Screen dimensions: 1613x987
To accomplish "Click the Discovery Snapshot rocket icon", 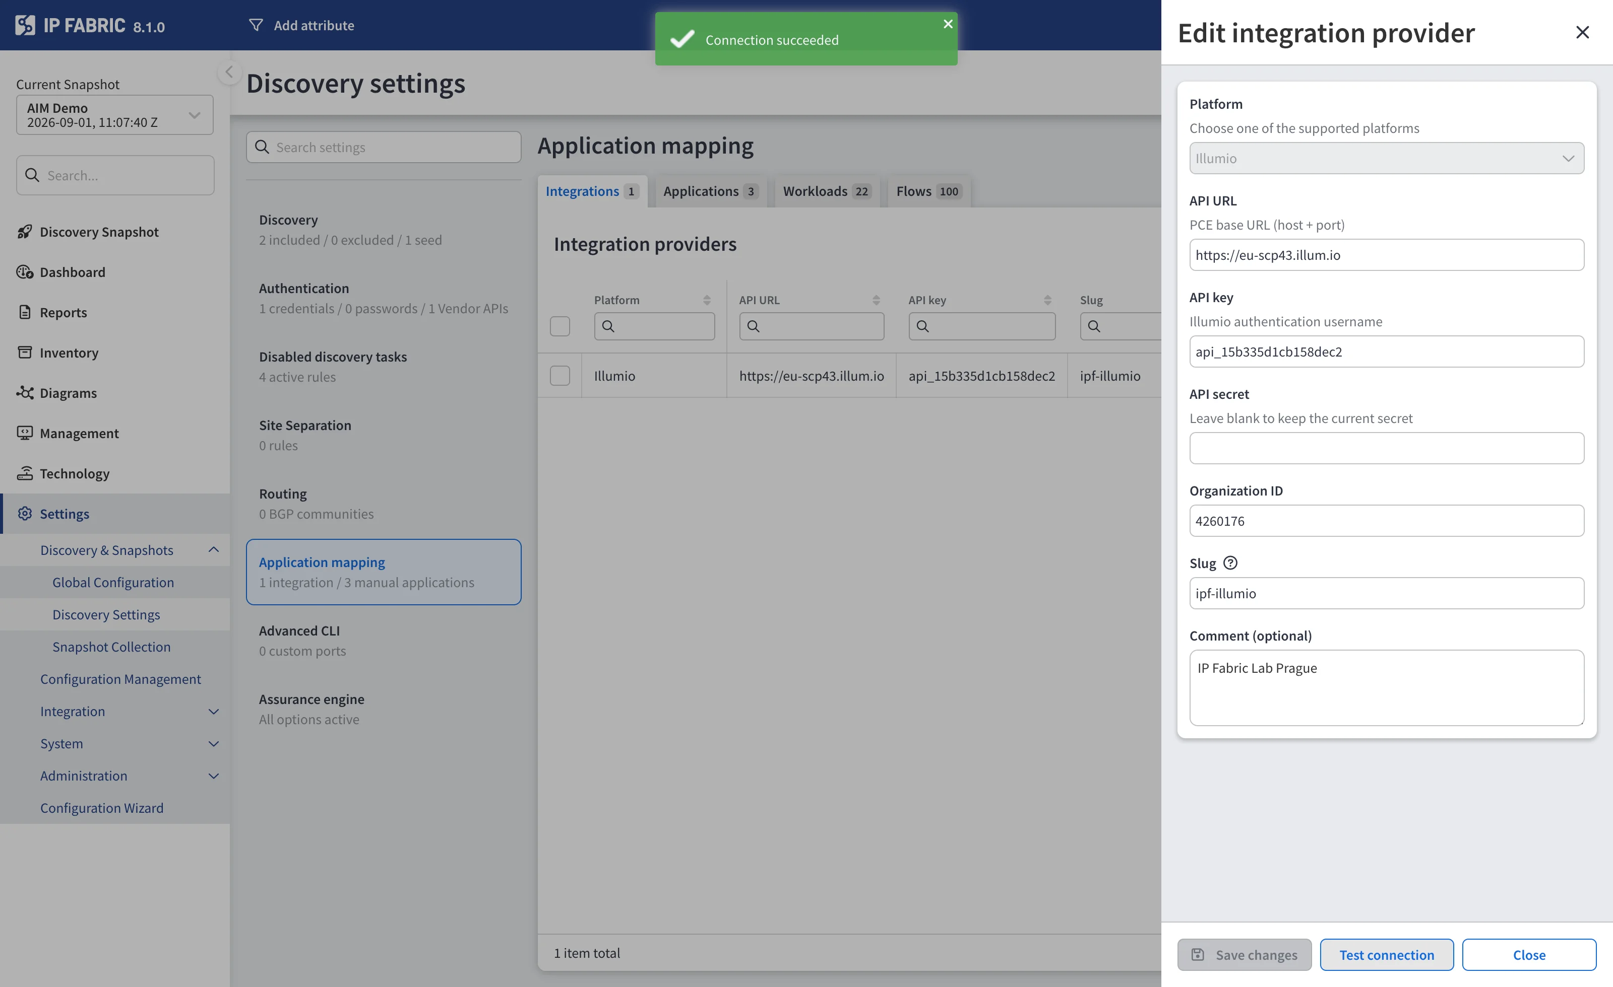I will pyautogui.click(x=25, y=232).
